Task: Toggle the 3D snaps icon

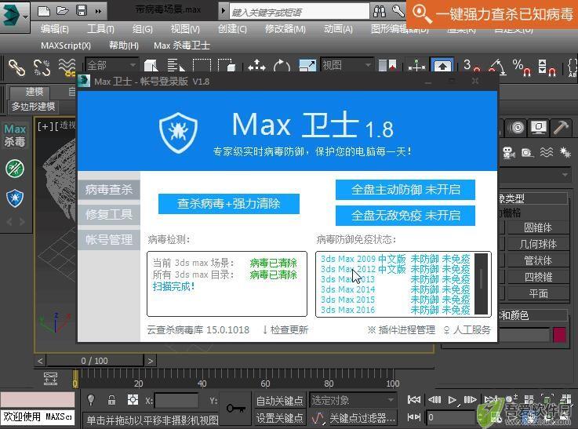Action: pyautogui.click(x=471, y=67)
